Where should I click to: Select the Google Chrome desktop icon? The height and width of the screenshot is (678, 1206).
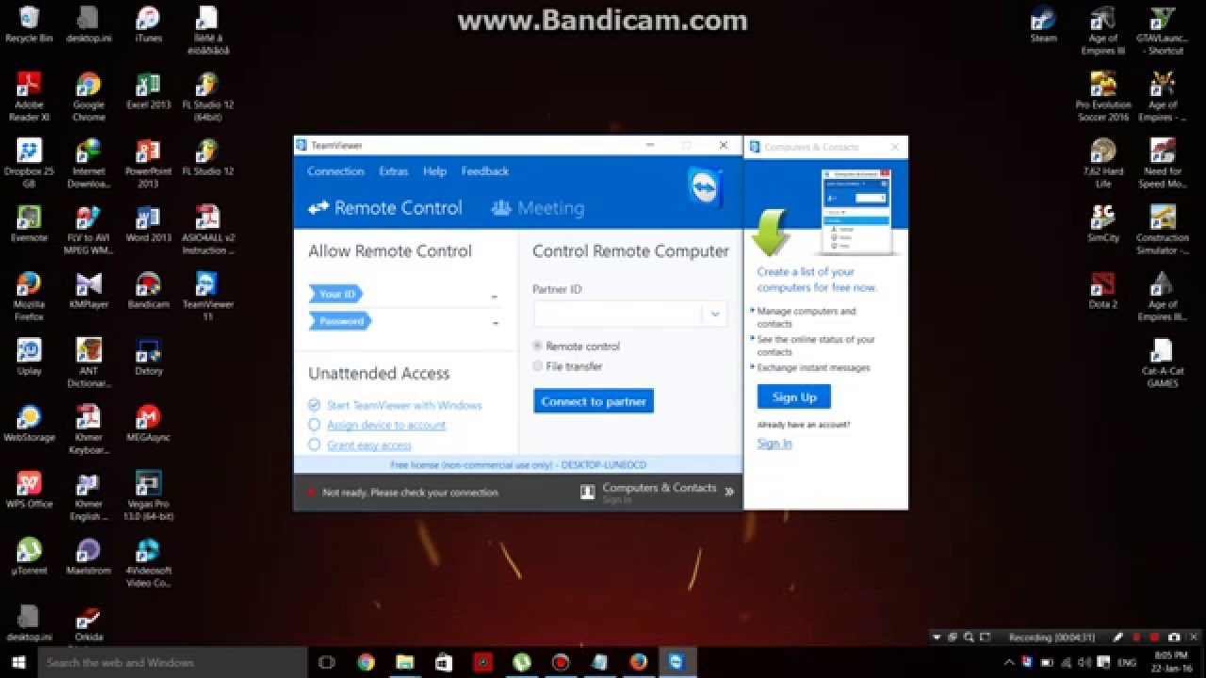click(89, 97)
